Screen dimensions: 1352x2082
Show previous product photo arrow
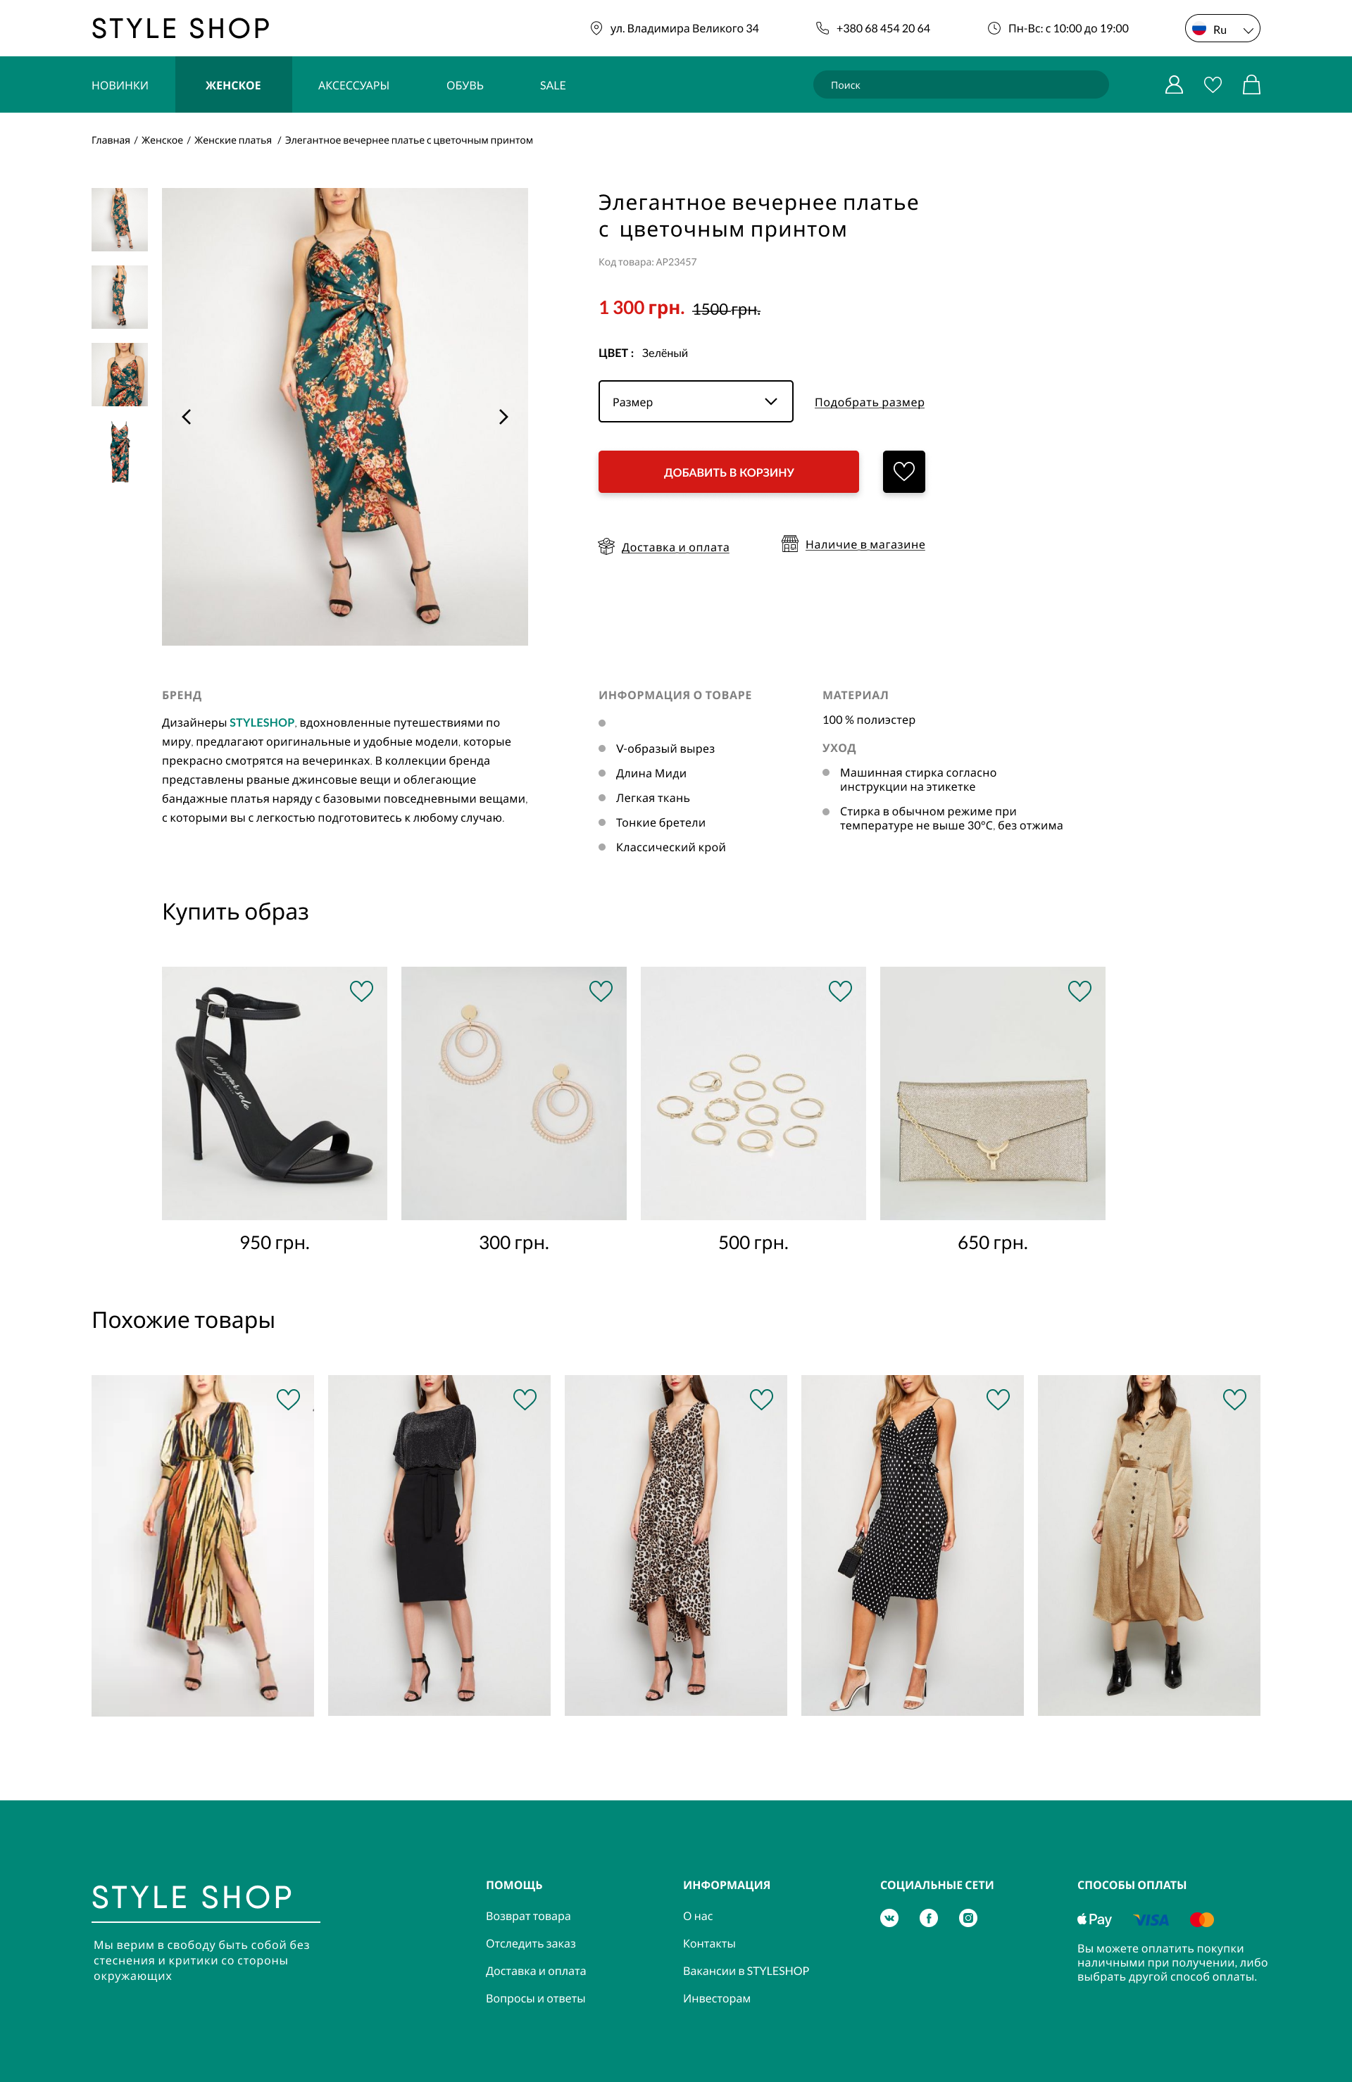click(187, 416)
